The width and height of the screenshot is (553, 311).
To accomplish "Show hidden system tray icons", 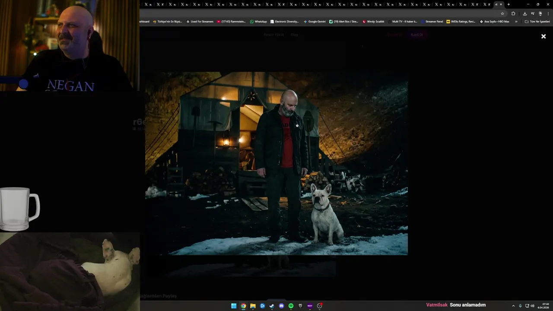I will (x=513, y=306).
